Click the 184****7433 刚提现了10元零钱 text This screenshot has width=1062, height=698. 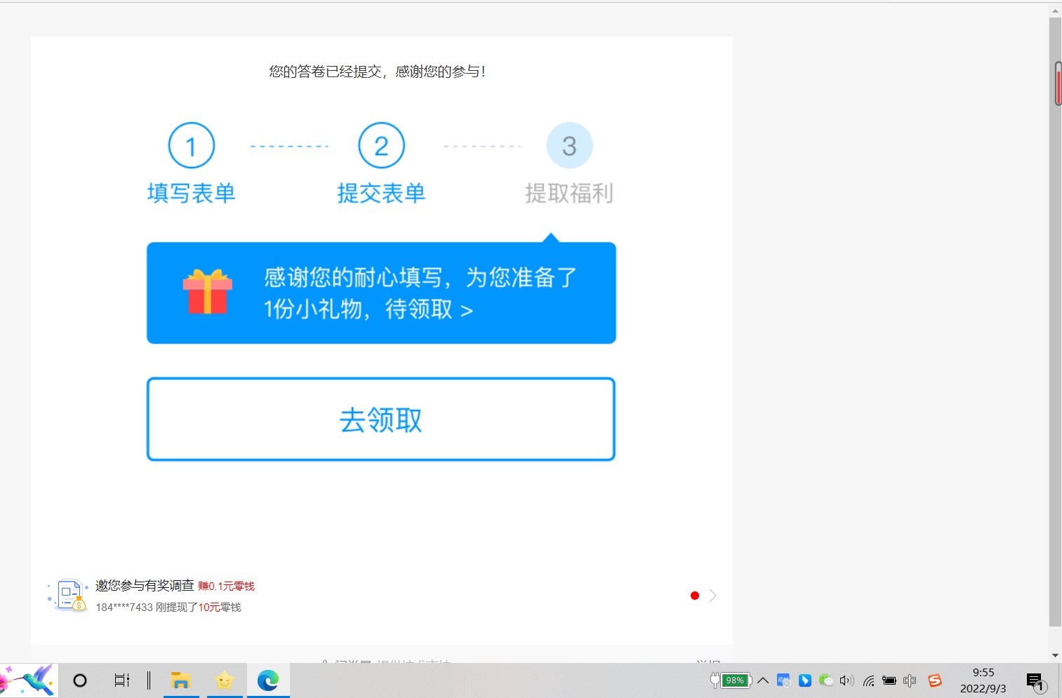point(168,607)
